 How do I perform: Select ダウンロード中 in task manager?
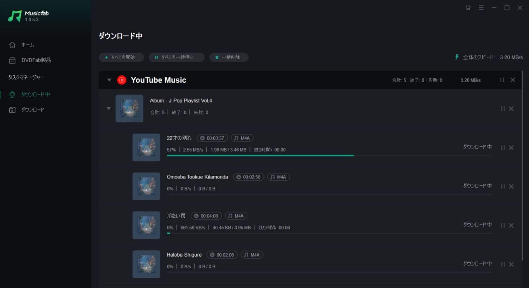tap(30, 94)
